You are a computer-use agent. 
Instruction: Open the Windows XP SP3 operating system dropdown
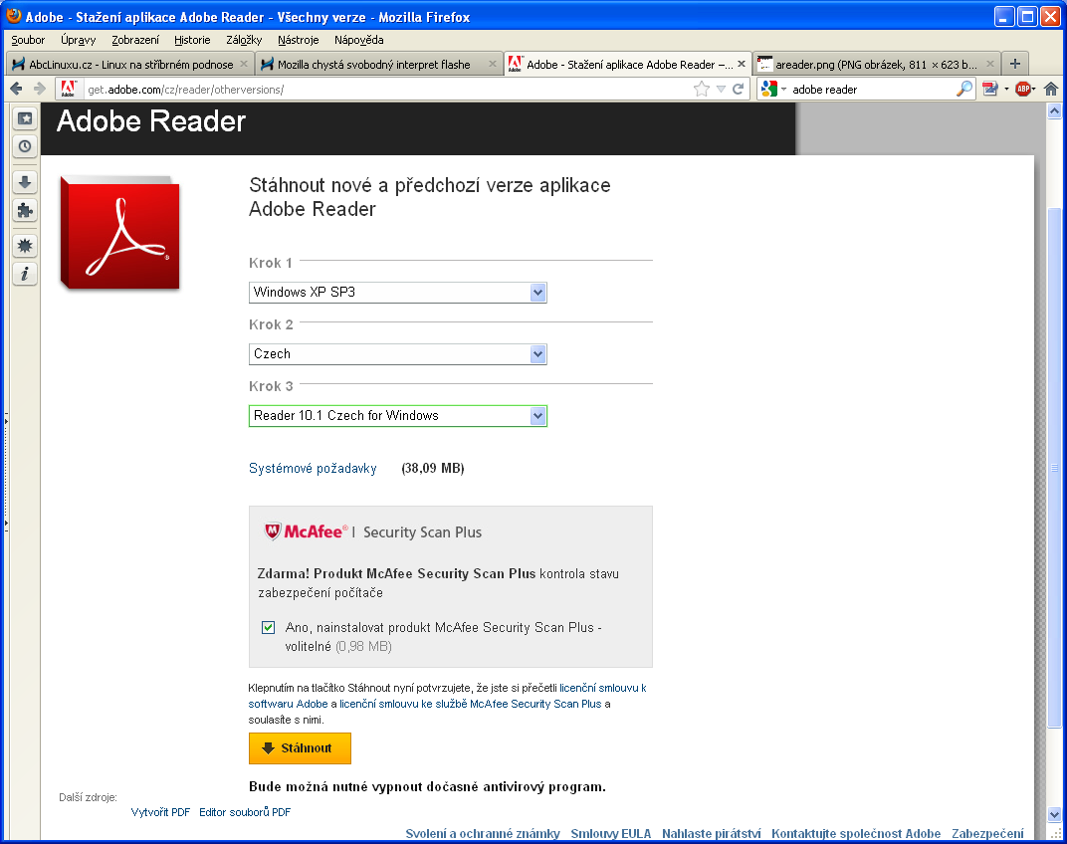pos(397,293)
